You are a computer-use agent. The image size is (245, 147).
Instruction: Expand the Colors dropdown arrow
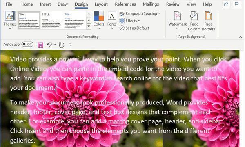tap(98, 29)
